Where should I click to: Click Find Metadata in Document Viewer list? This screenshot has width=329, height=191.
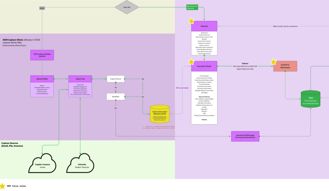[x=204, y=76]
